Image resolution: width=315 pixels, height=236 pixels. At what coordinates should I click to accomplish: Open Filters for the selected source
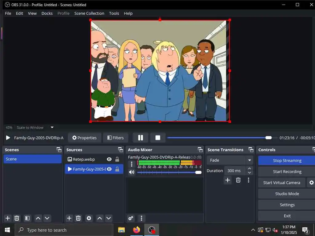pos(116,138)
